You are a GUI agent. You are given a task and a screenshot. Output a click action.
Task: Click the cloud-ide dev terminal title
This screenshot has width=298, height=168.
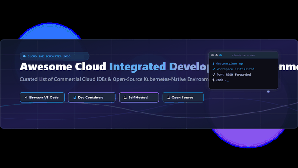click(243, 56)
